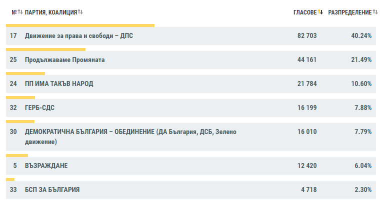Click percentage 21.49%
This screenshot has width=385, height=201.
click(x=361, y=60)
